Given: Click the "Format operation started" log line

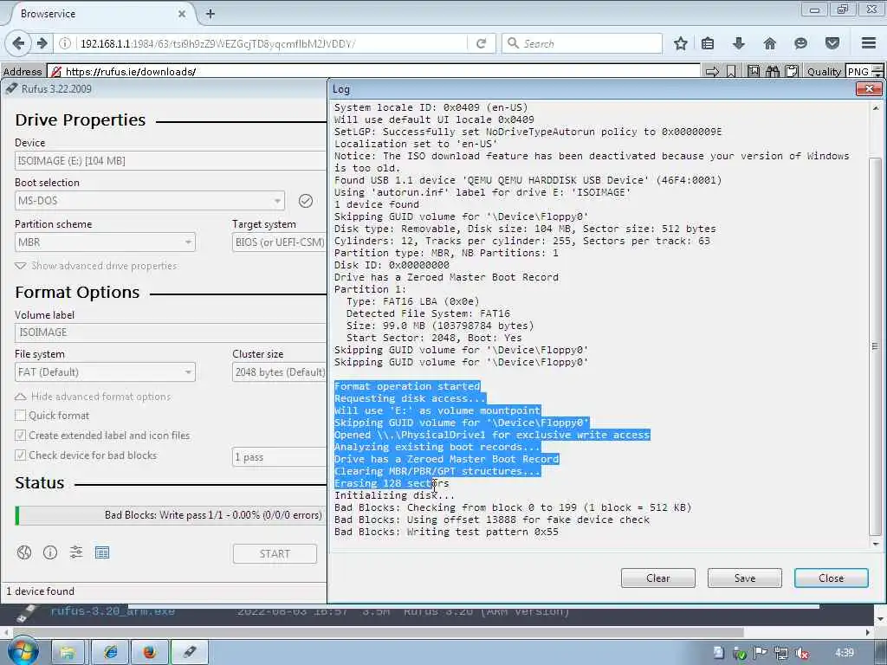Looking at the screenshot, I should pyautogui.click(x=407, y=386).
